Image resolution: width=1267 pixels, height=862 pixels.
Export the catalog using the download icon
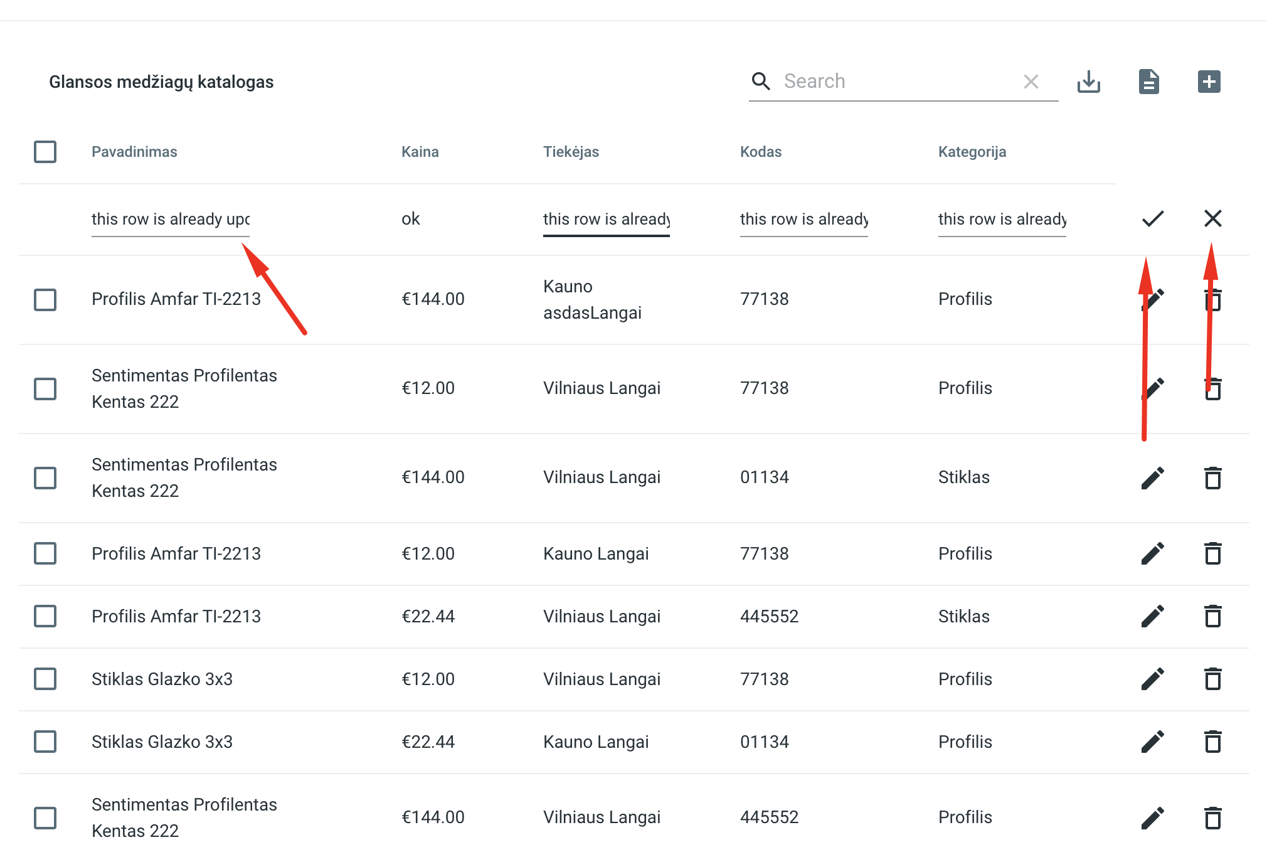coord(1089,81)
